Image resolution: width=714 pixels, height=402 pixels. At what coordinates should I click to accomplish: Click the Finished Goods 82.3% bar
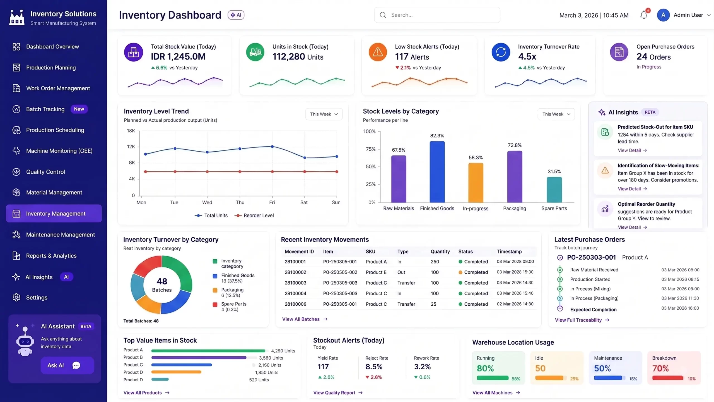point(437,172)
